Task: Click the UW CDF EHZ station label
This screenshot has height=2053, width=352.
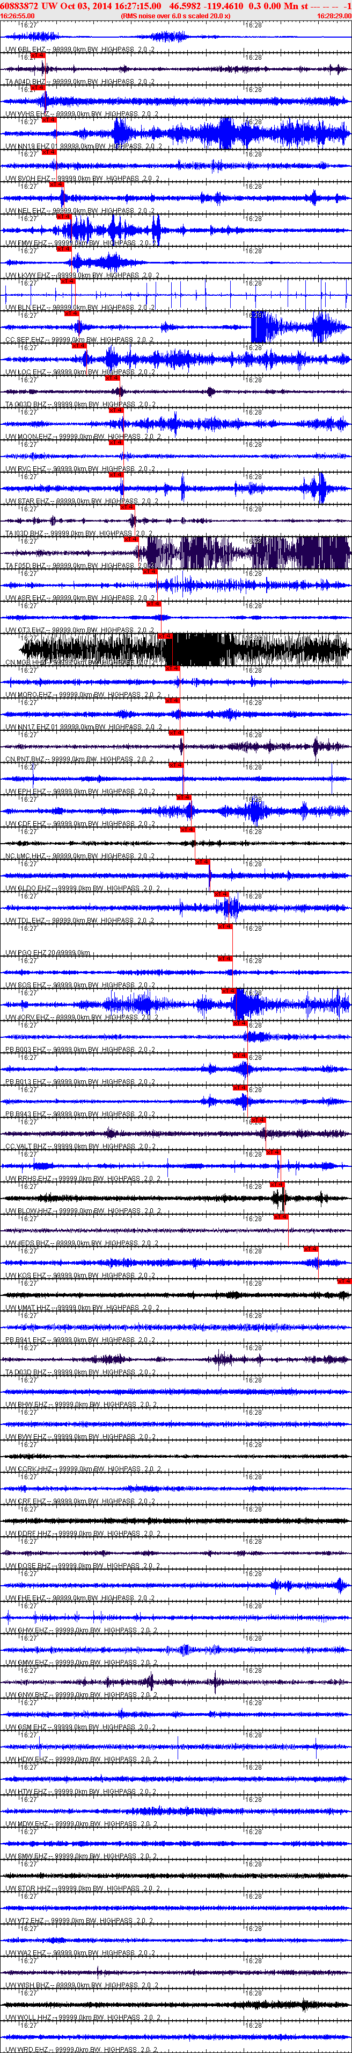Action: pos(80,824)
